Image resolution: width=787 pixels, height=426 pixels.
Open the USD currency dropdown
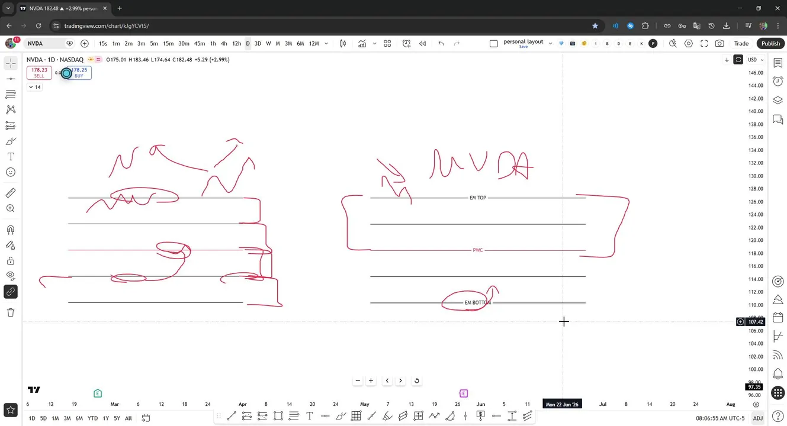[x=755, y=60]
